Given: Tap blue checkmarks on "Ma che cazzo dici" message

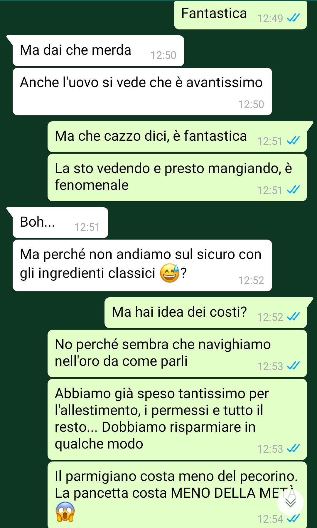Looking at the screenshot, I should [293, 141].
